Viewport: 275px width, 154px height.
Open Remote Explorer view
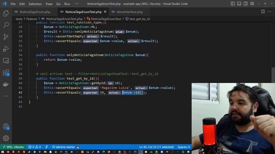tap(6, 61)
